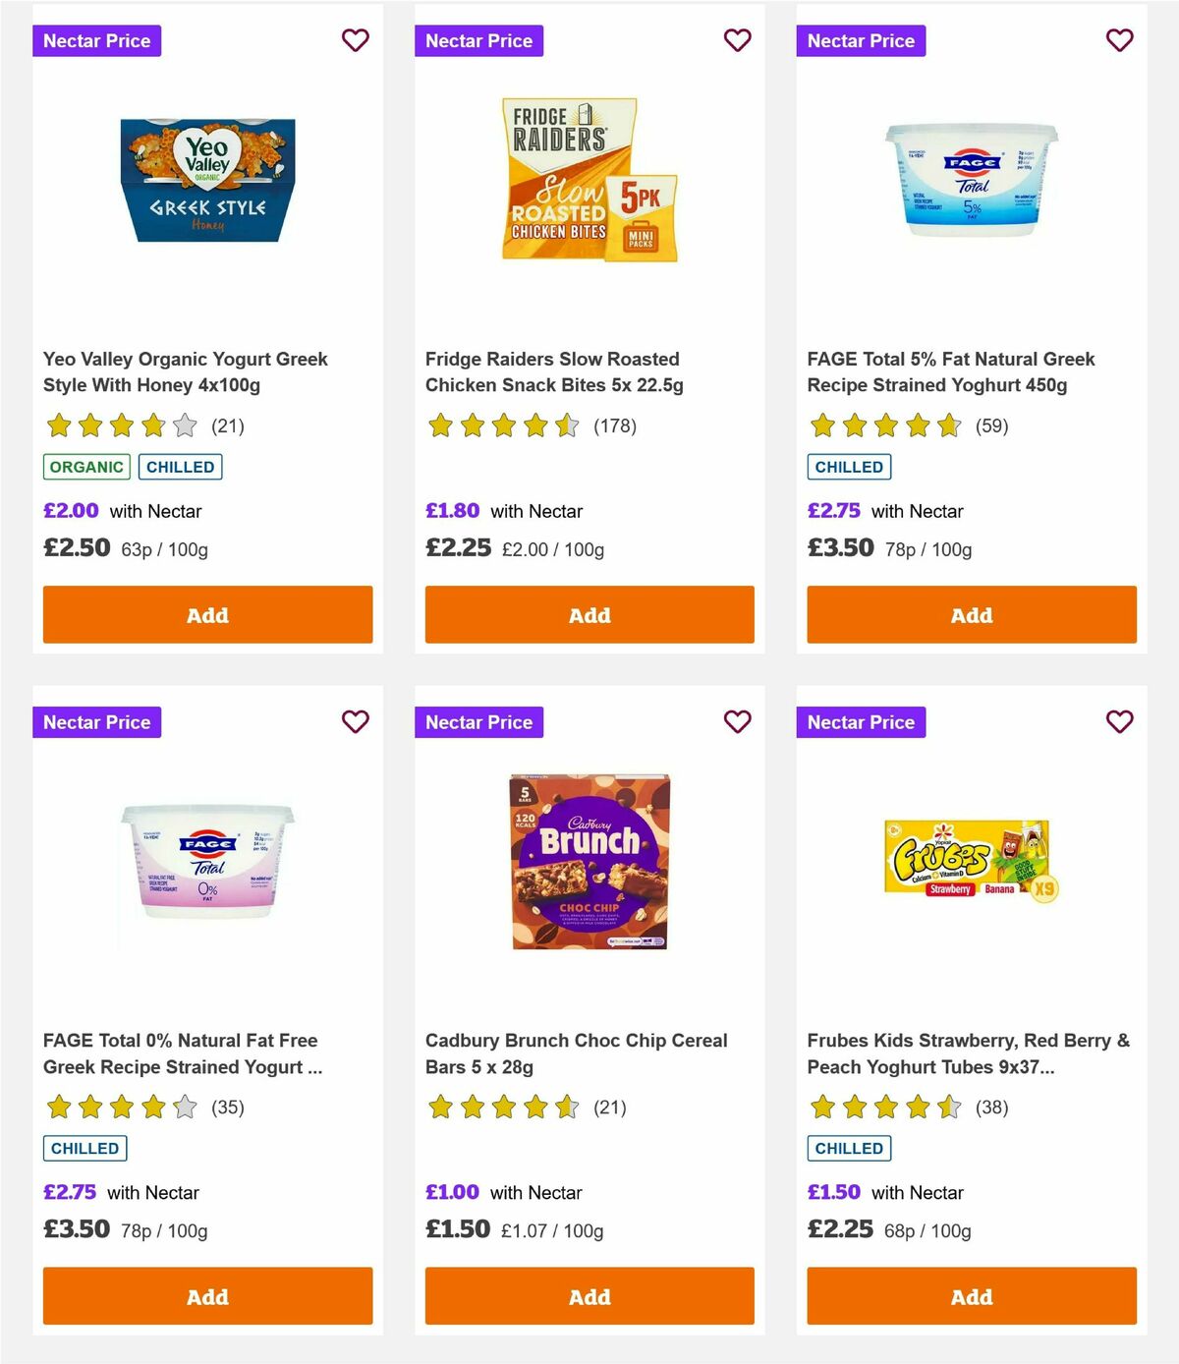
Task: Click the Nectar Price badge on Yeo Valley card
Action: click(97, 40)
